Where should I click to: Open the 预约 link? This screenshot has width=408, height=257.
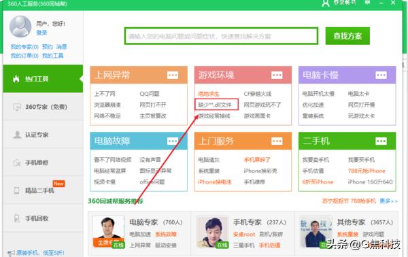(48, 47)
